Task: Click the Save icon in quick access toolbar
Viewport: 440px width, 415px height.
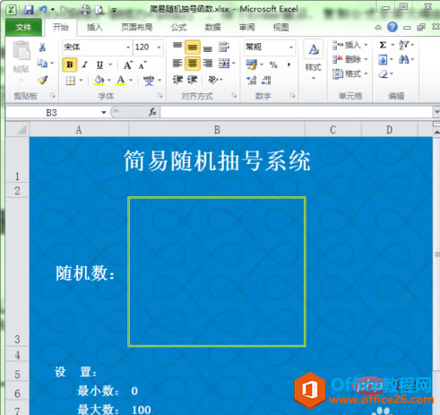Action: click(x=29, y=10)
